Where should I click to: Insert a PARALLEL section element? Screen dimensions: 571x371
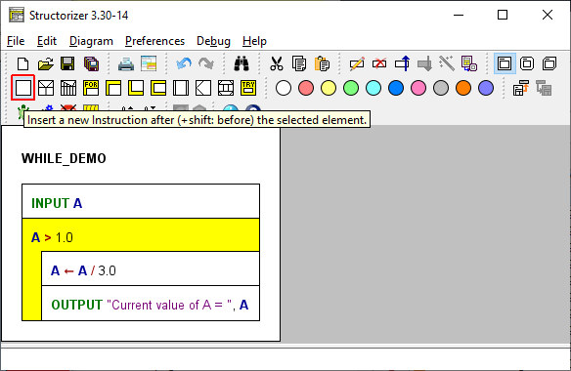click(x=226, y=88)
